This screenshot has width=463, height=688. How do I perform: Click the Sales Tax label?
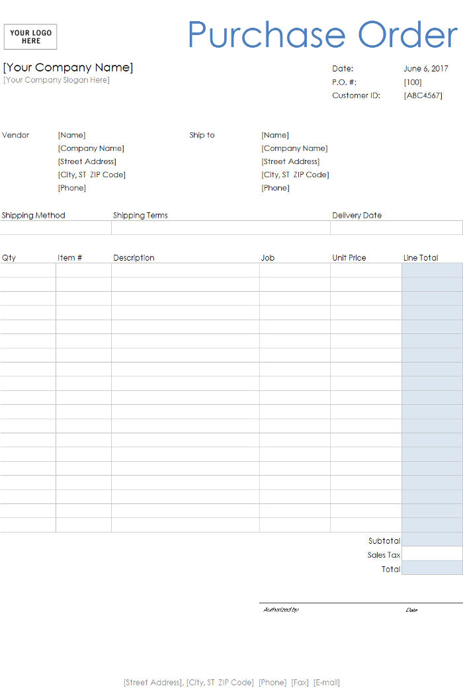click(384, 555)
